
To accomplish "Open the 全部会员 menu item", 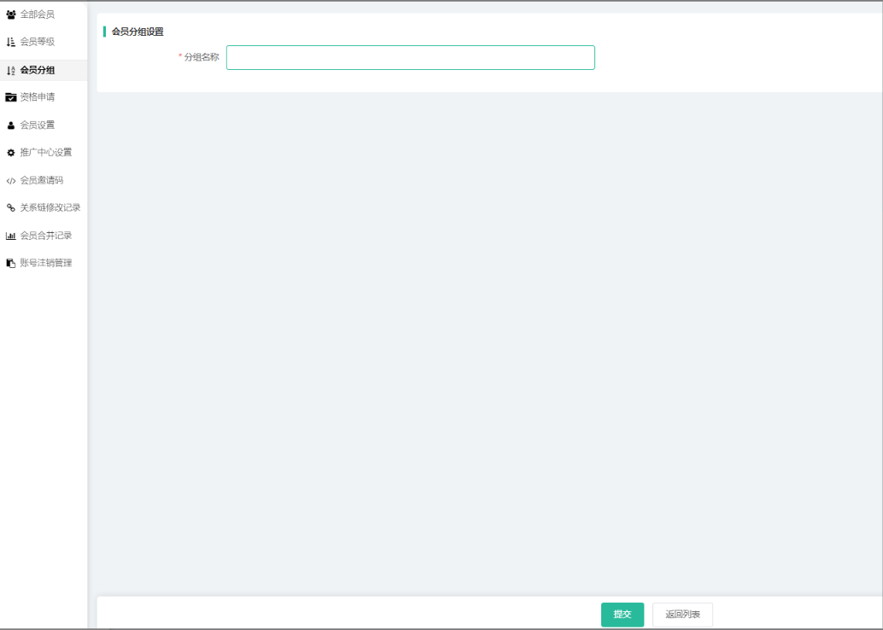I will click(38, 15).
